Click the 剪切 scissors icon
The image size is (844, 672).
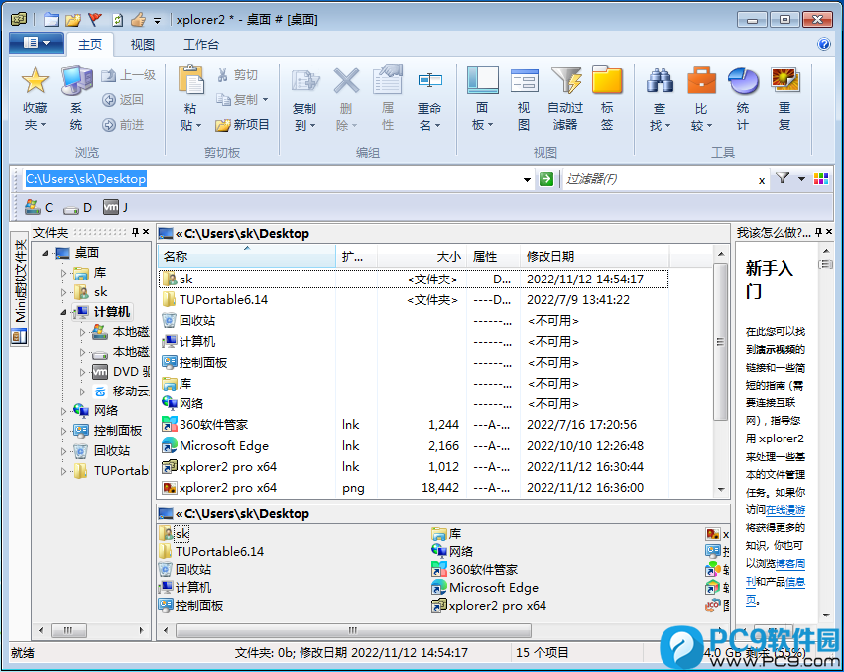pos(223,75)
